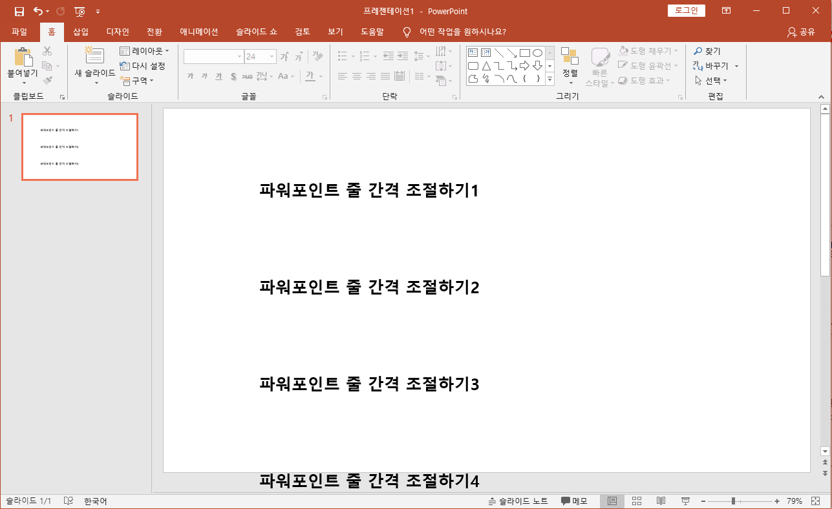
Task: Switch to Reading view icon
Action: pyautogui.click(x=661, y=501)
